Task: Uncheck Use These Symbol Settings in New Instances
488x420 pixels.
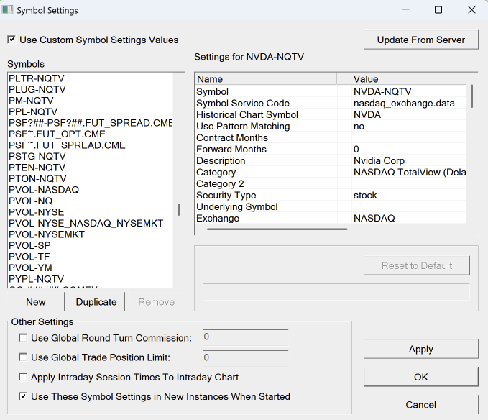Action: click(x=23, y=396)
